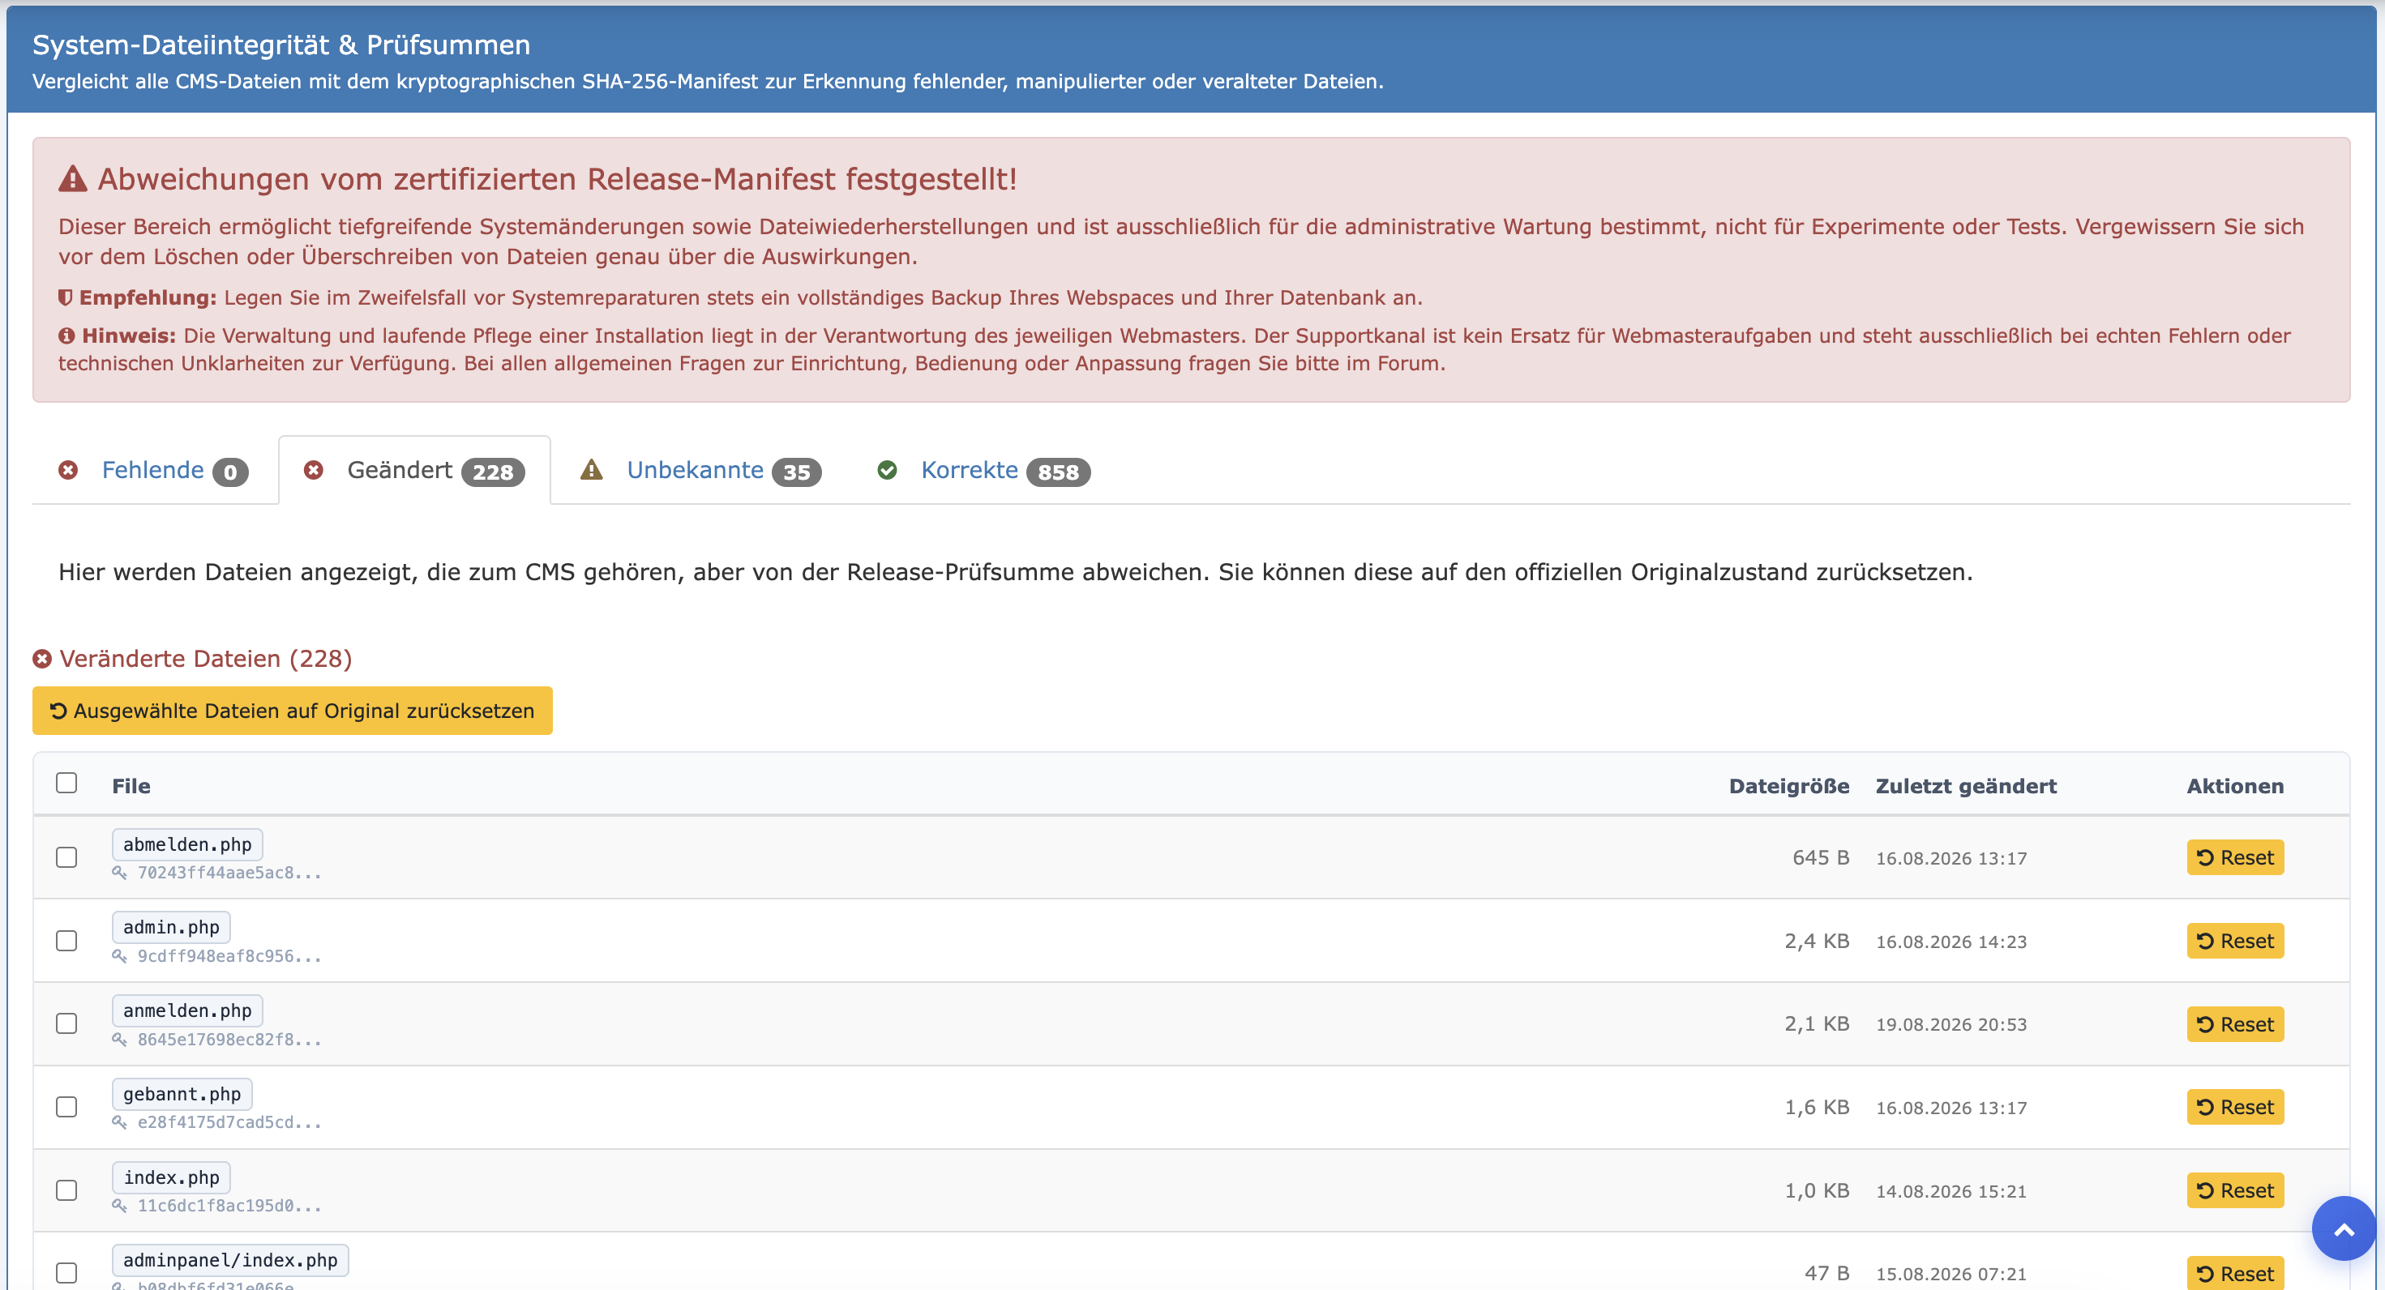Click the File column header
Viewport: 2385px width, 1290px height.
(131, 786)
